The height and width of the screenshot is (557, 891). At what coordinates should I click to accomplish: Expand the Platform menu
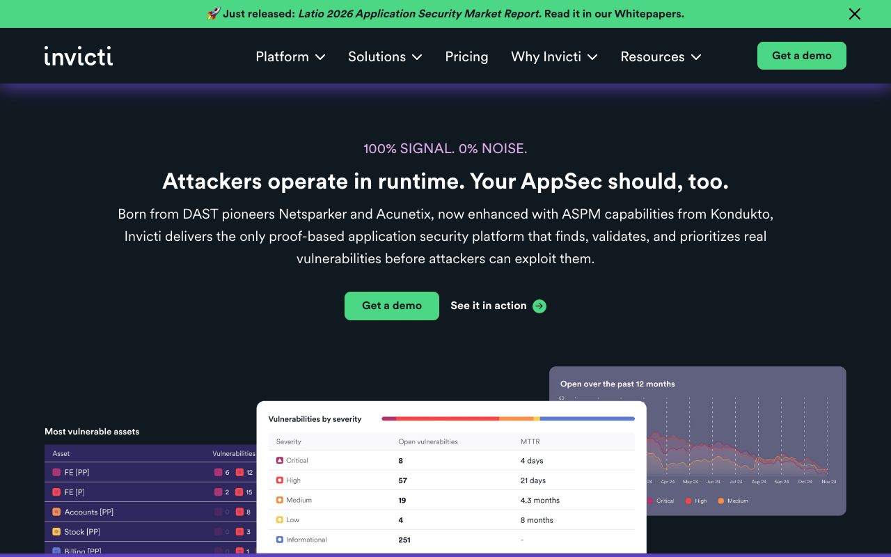click(290, 56)
